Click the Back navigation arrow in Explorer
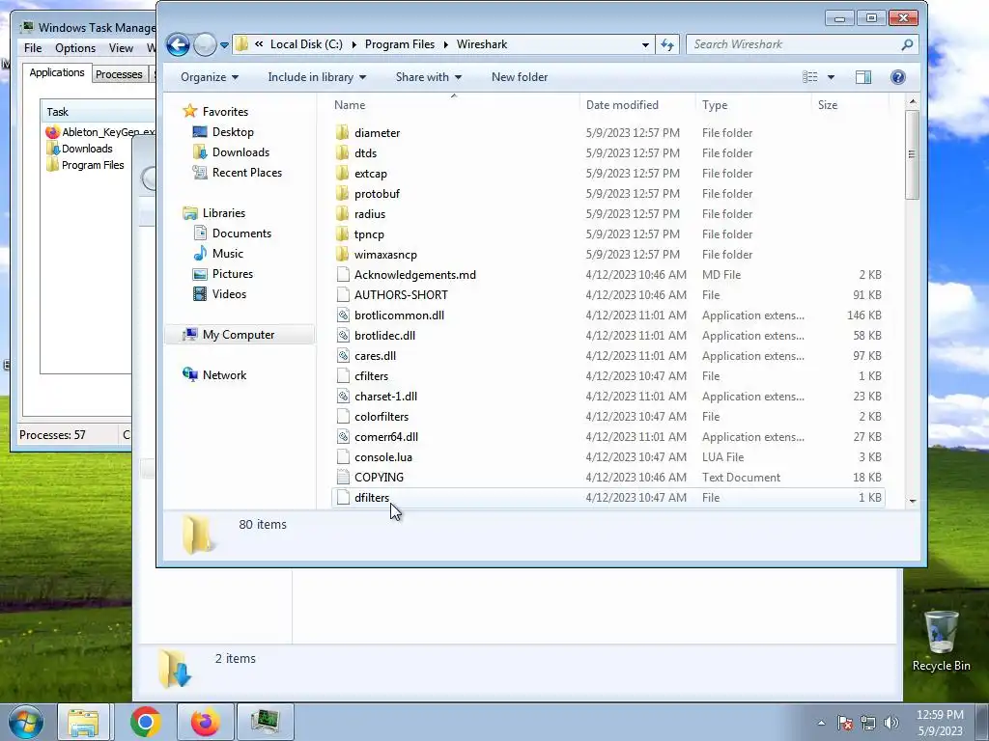 coord(178,44)
